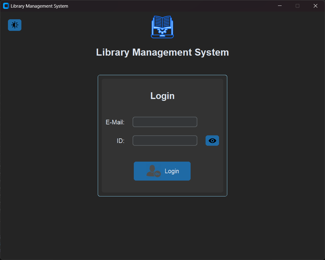The width and height of the screenshot is (325, 260).
Task: Maximize the application window
Action: point(297,5)
